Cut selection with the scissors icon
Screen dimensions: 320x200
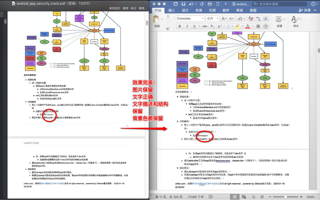click(x=168, y=17)
